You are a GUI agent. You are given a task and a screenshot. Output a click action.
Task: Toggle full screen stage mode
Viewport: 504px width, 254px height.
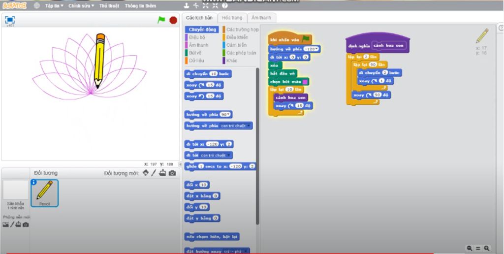tap(10, 20)
